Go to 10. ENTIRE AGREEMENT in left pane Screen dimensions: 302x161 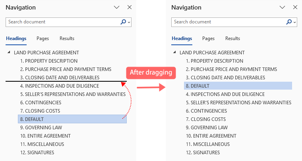click(x=45, y=136)
